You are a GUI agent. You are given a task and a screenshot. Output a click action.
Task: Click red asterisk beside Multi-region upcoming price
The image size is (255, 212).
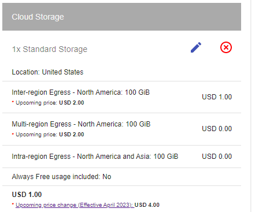[x=13, y=133]
